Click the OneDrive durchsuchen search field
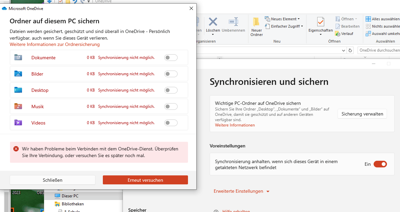 click(379, 50)
